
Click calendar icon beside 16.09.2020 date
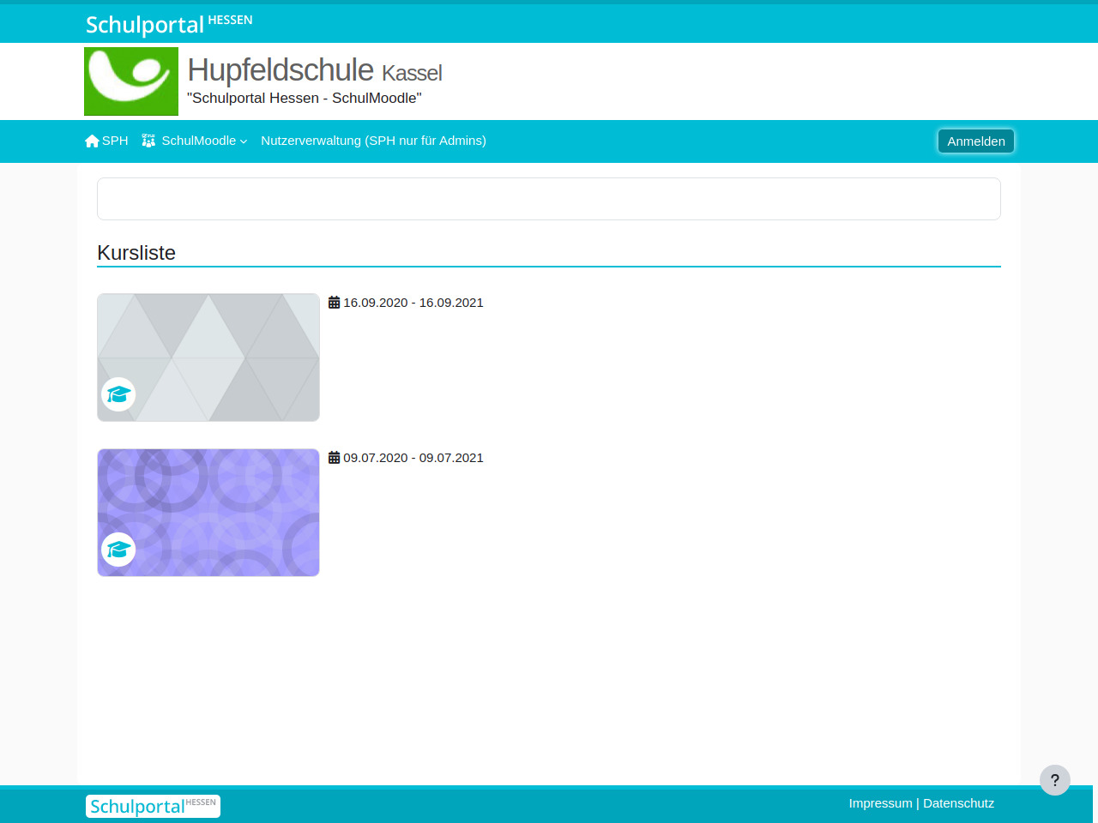click(x=335, y=303)
